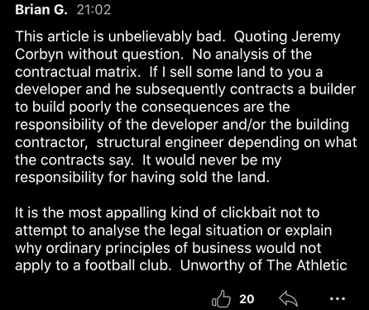Click the words "football club" in last line

tap(126, 265)
